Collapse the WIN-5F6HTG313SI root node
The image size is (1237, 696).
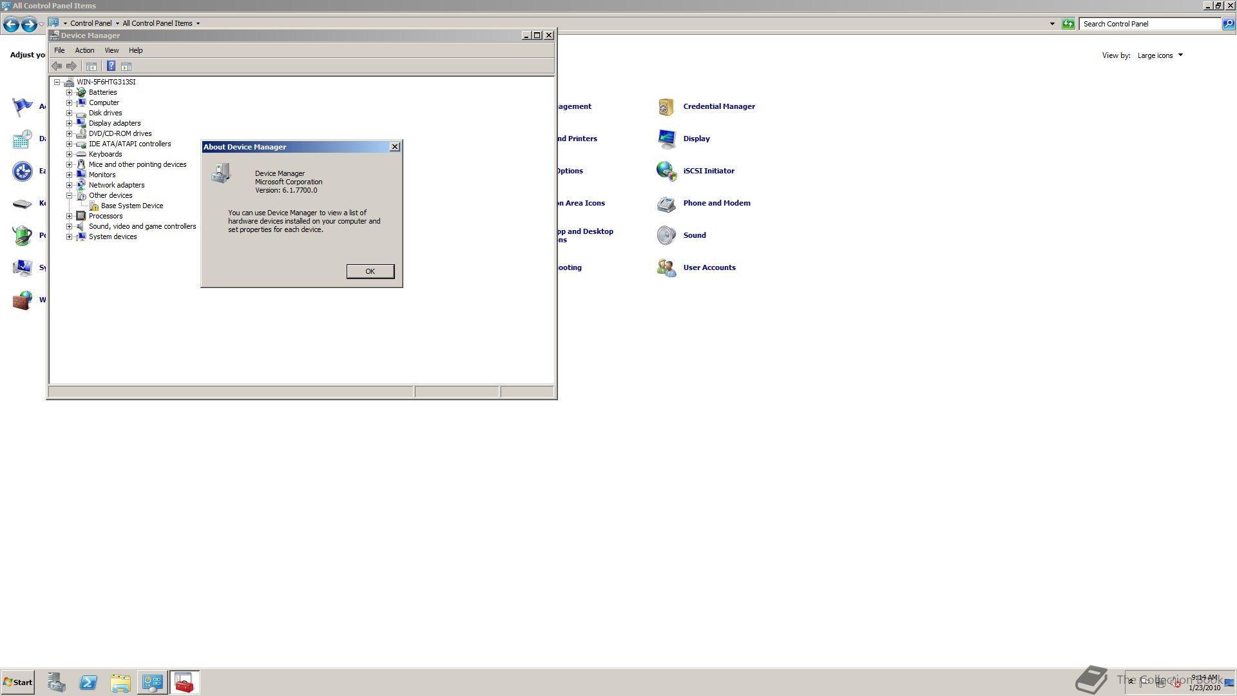(x=57, y=82)
